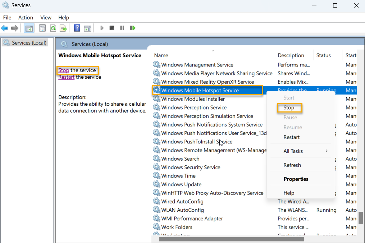Select Properties from the context menu

[x=296, y=179]
